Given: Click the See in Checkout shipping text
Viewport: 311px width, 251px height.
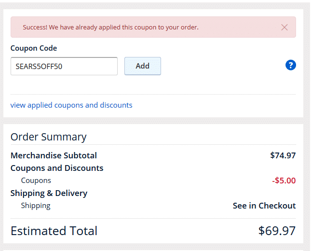Looking at the screenshot, I should [x=264, y=206].
